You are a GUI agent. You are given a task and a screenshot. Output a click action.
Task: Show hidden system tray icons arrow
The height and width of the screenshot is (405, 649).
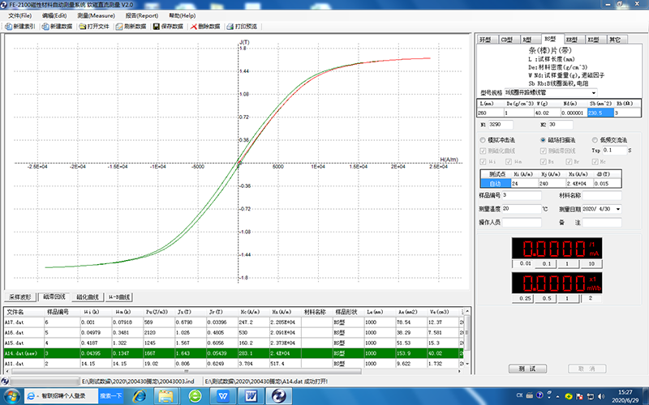tap(558, 396)
